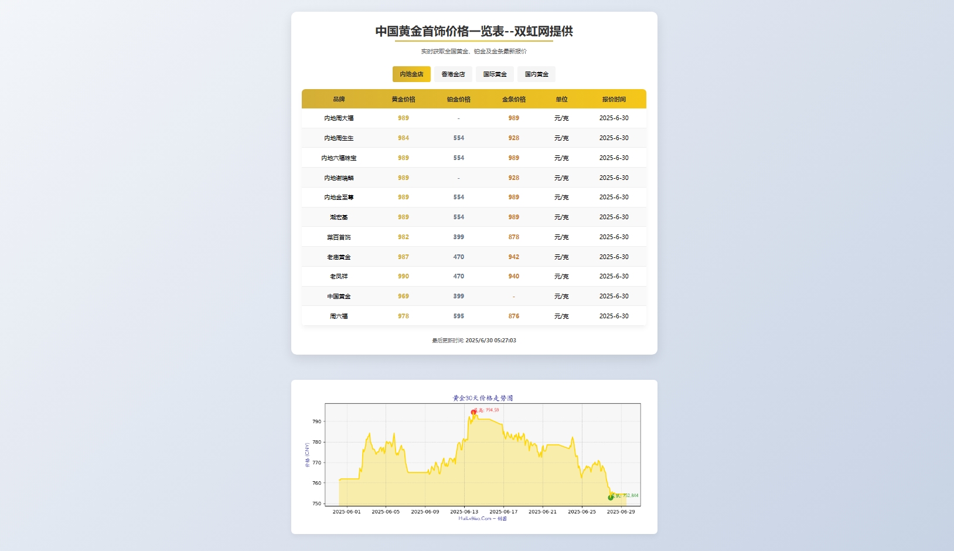This screenshot has height=551, width=954.
Task: Click gold price 969 for 中国黄金
Action: (x=403, y=297)
